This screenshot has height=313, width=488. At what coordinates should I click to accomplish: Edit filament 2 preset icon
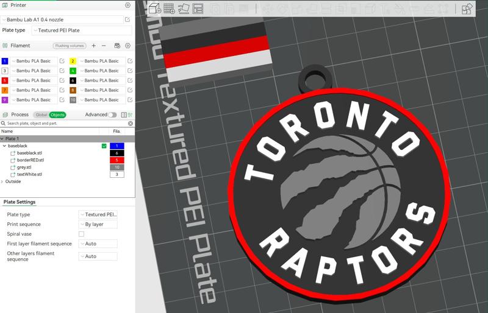coord(130,62)
